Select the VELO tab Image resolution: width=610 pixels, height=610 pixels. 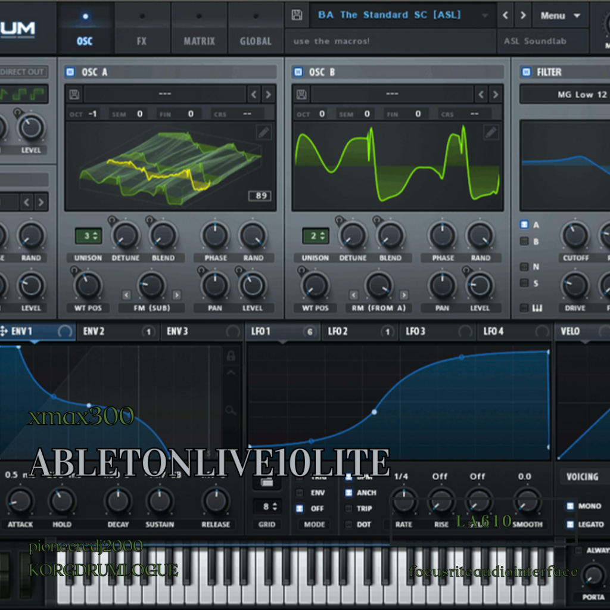pyautogui.click(x=583, y=331)
